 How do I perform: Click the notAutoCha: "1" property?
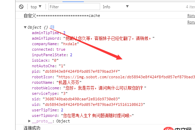coord(49,66)
